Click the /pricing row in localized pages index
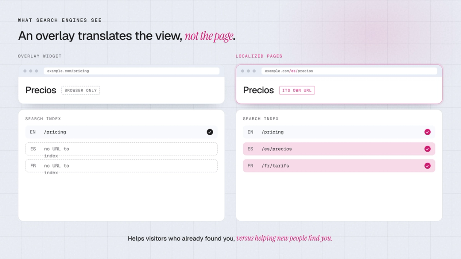This screenshot has height=259, width=461. click(339, 132)
